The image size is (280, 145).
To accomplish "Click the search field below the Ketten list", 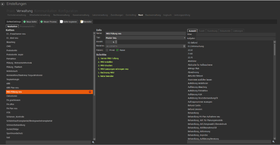I will tap(48, 142).
